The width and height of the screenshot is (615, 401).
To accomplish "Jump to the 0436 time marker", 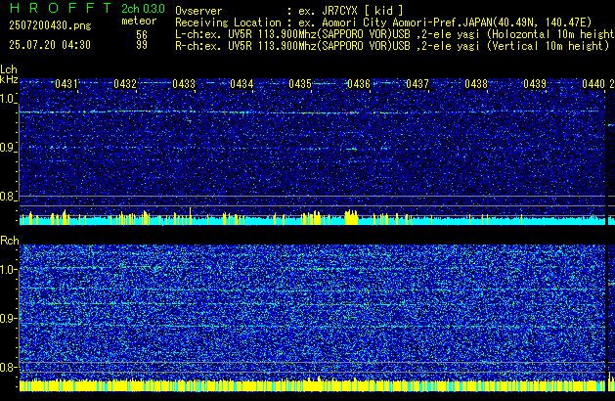I will click(359, 84).
